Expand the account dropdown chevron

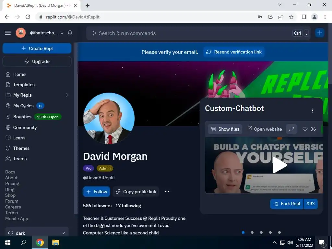pyautogui.click(x=62, y=33)
